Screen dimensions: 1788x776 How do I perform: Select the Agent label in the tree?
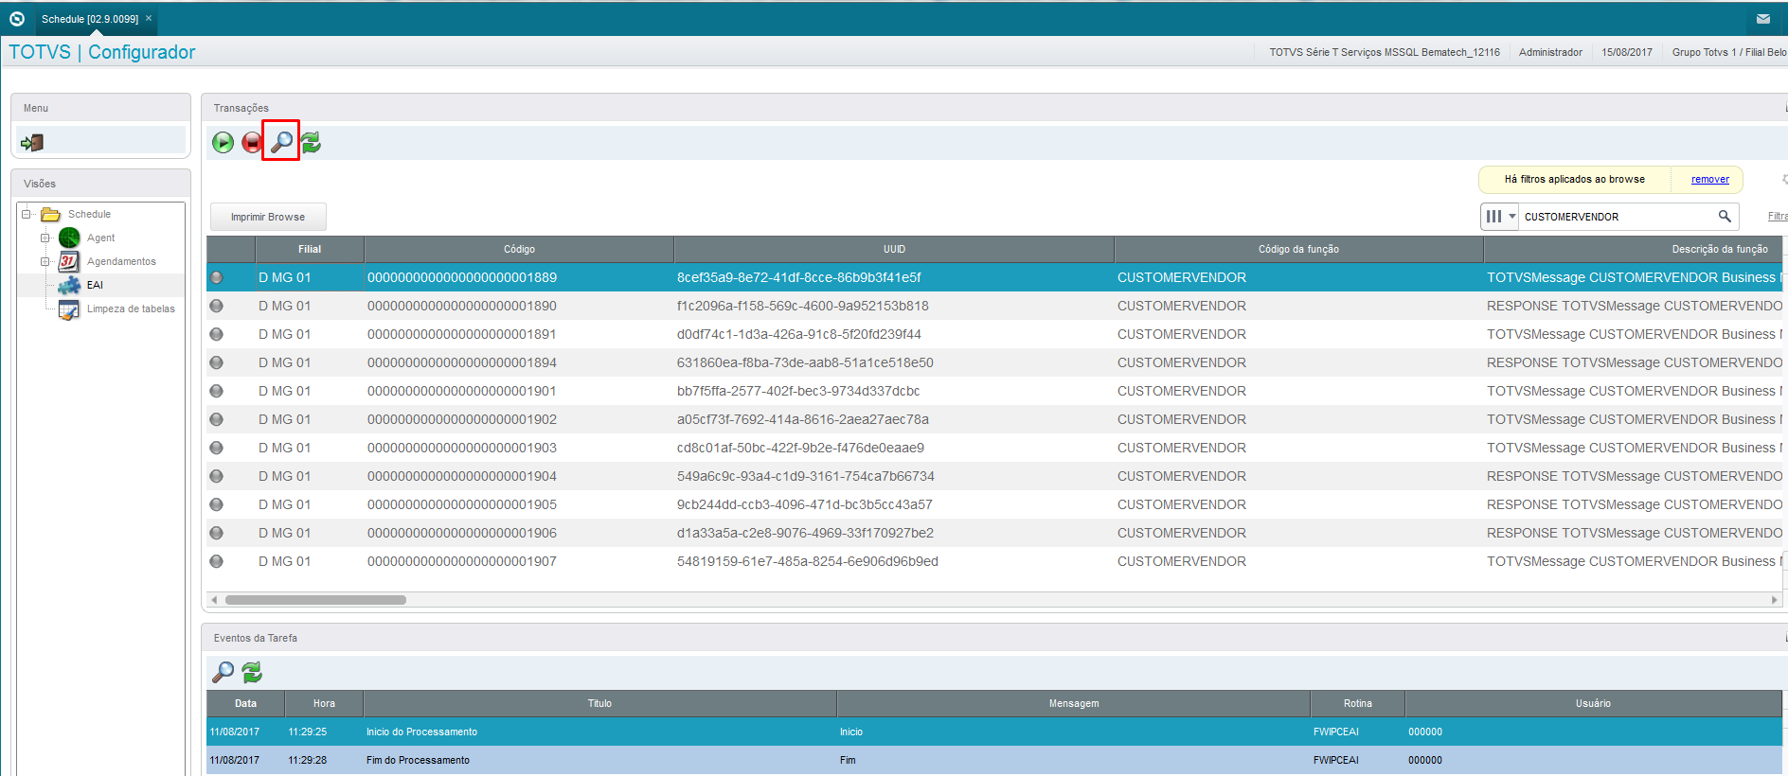click(x=100, y=238)
